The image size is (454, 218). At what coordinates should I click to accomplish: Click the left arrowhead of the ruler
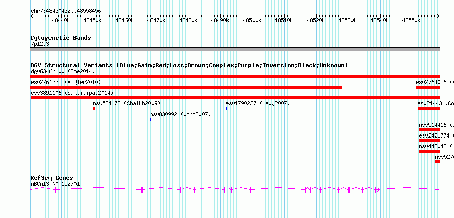coord(32,16)
